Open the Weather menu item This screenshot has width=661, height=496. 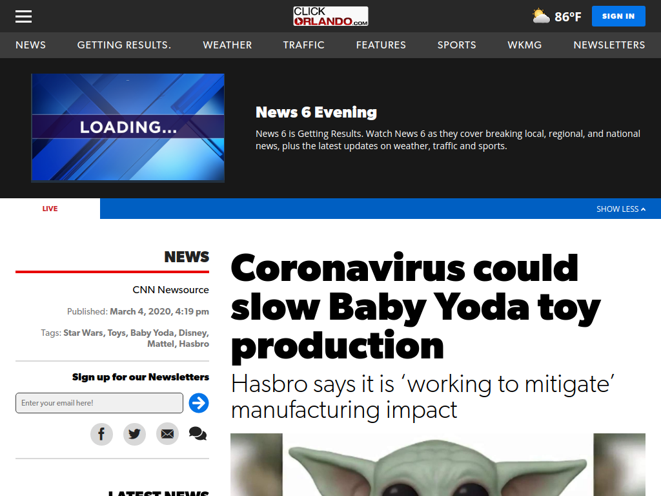pyautogui.click(x=227, y=45)
